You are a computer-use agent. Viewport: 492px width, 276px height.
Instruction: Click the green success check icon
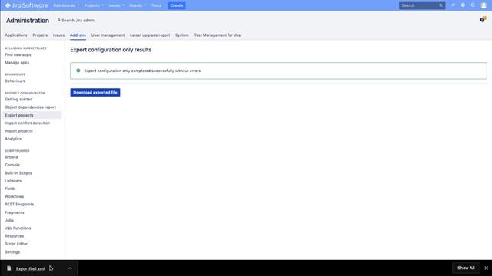pyautogui.click(x=78, y=71)
